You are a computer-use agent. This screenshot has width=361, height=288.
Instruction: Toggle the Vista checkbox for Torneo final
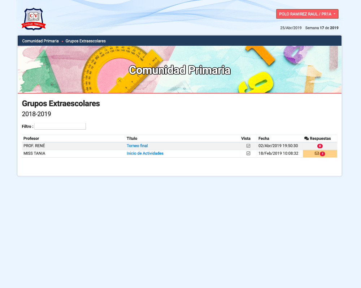pyautogui.click(x=248, y=146)
